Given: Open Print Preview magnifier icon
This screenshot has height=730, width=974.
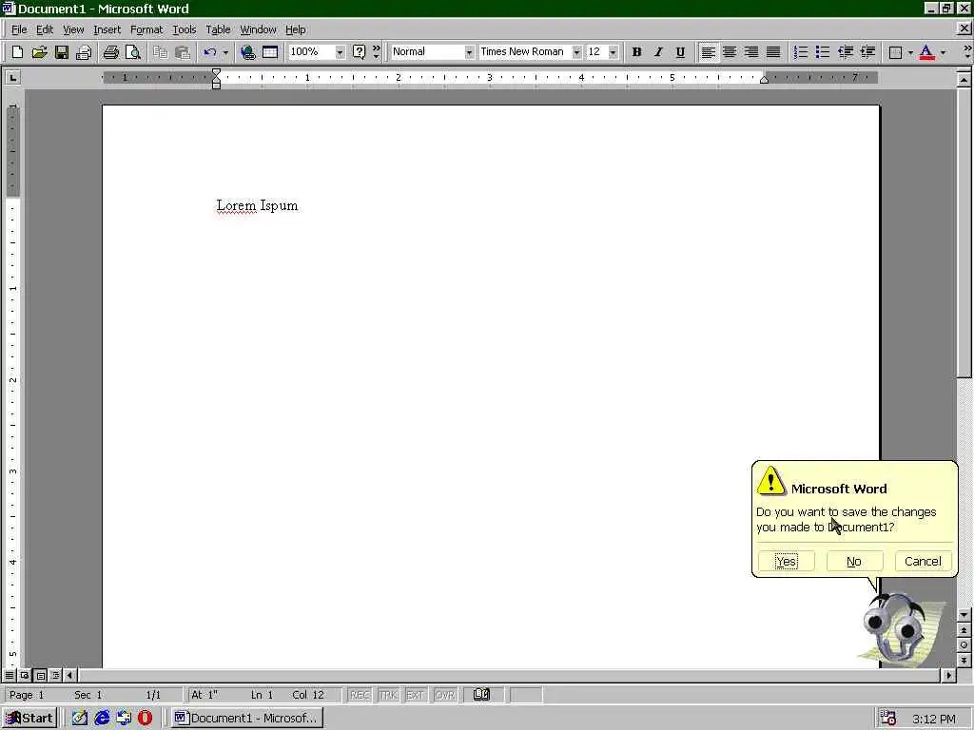Looking at the screenshot, I should click(x=132, y=52).
